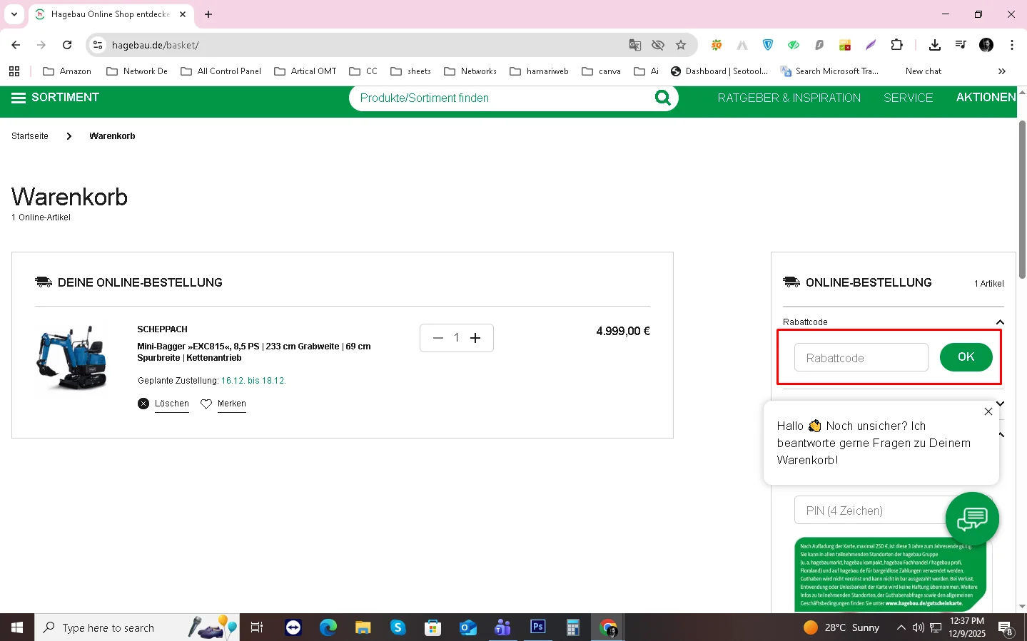Screen dimensions: 1027x641
Task: Go to Startseite breadcrumb link
Action: (30, 136)
